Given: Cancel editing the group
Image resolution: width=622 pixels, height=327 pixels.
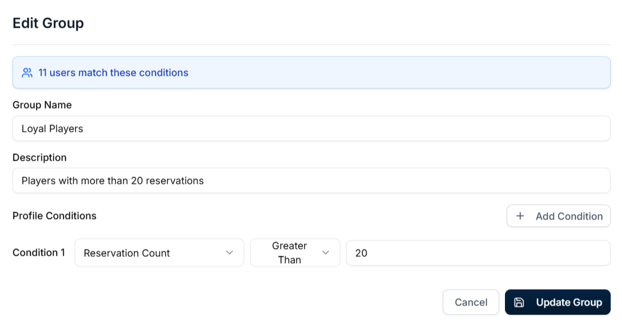Looking at the screenshot, I should coord(470,303).
